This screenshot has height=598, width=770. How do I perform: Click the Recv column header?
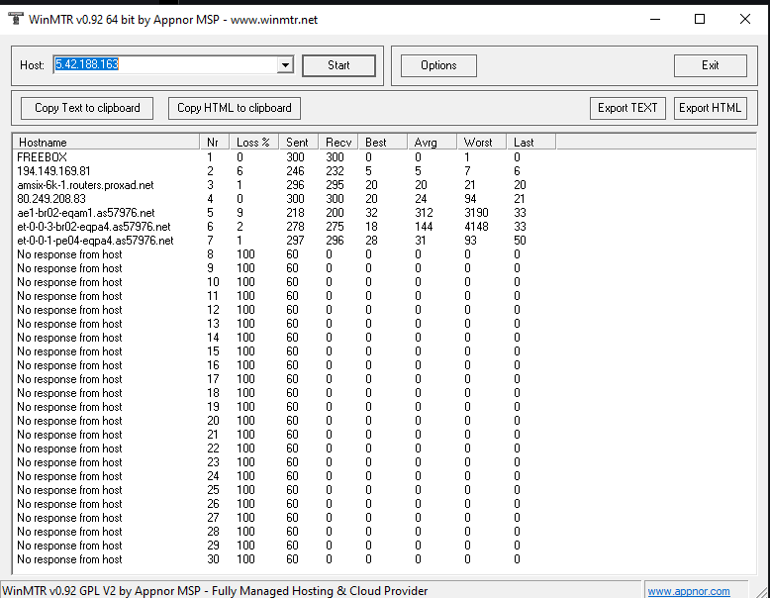click(338, 142)
